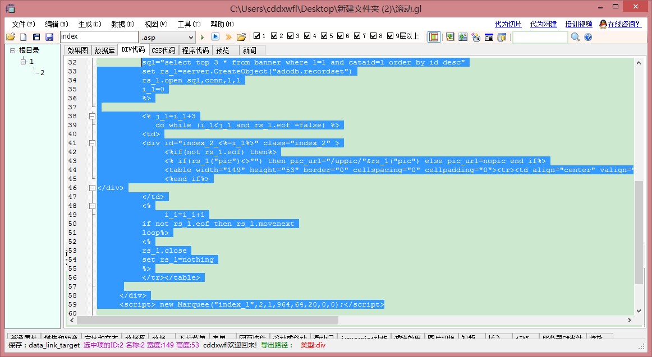Click the application icon in title bar

pos(11,8)
